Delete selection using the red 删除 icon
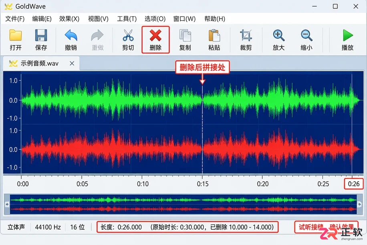This screenshot has height=245, width=367. [x=155, y=40]
